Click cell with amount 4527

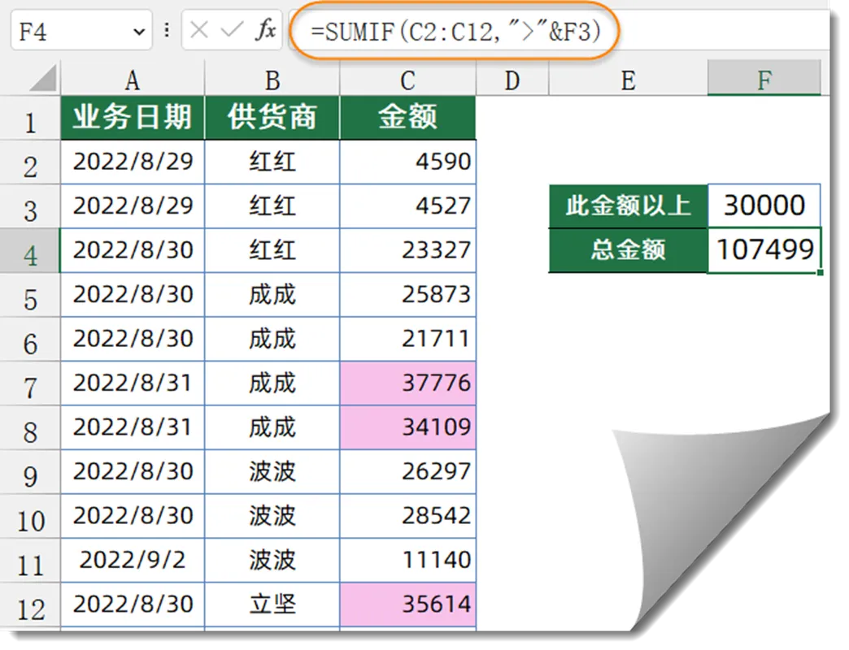point(407,206)
